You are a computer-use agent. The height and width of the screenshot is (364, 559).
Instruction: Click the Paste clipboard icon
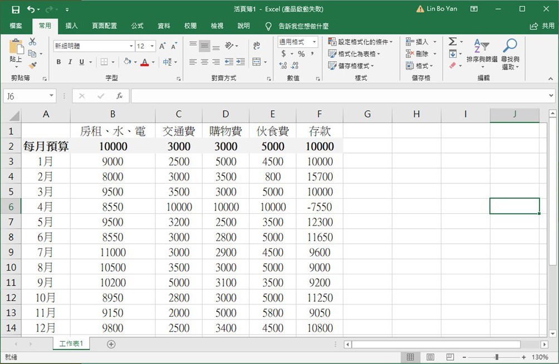tap(16, 47)
